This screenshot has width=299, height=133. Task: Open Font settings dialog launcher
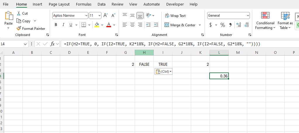click(116, 35)
